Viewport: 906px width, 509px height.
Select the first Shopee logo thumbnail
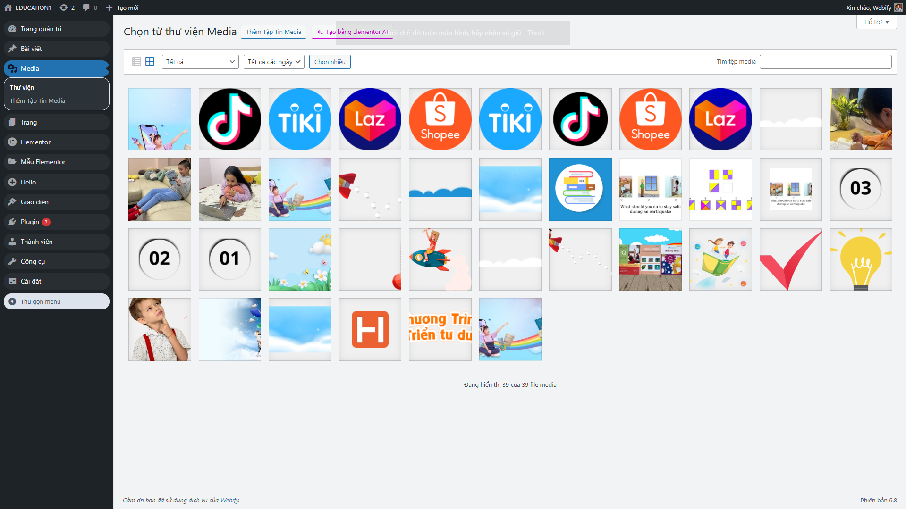440,119
